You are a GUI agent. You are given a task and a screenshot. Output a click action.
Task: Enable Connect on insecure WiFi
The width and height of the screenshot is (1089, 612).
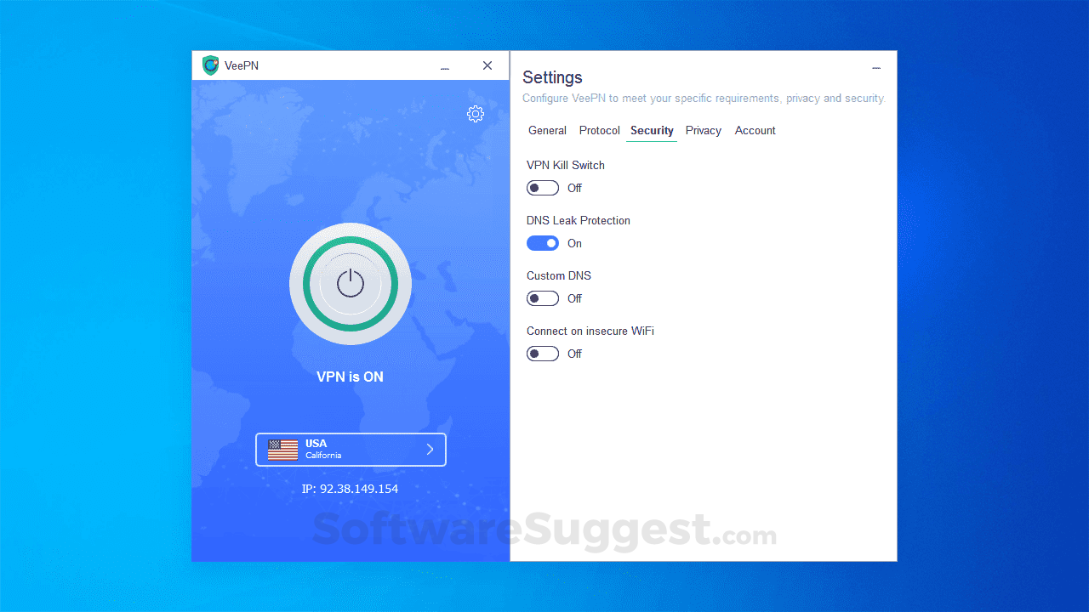(x=543, y=354)
